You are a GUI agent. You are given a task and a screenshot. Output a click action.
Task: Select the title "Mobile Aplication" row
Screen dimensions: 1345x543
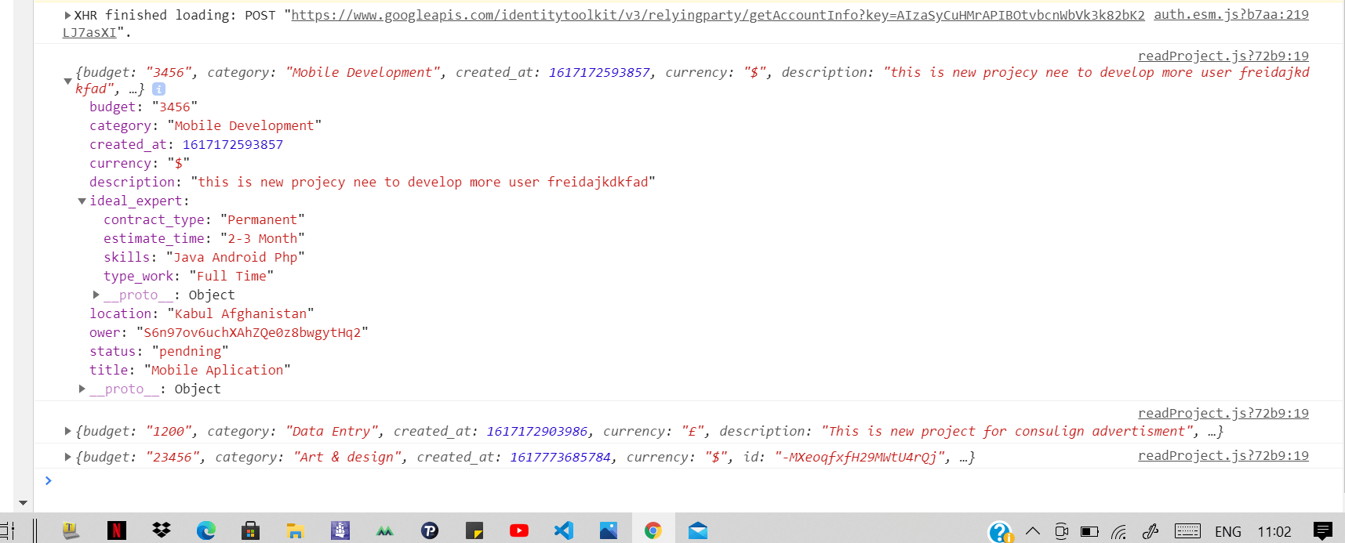click(190, 370)
